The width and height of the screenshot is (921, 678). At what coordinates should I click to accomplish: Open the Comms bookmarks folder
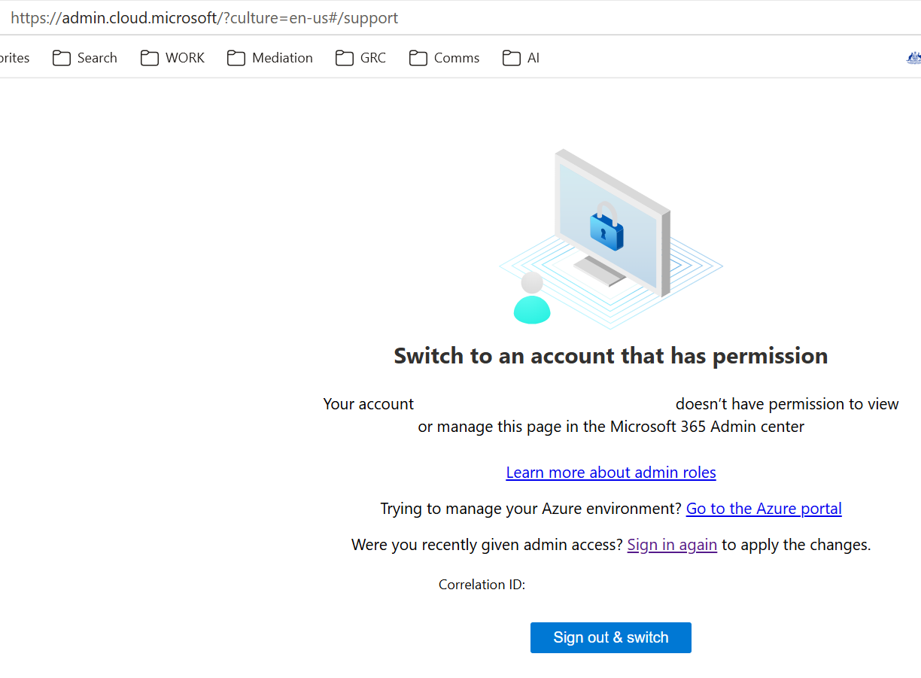pyautogui.click(x=445, y=58)
